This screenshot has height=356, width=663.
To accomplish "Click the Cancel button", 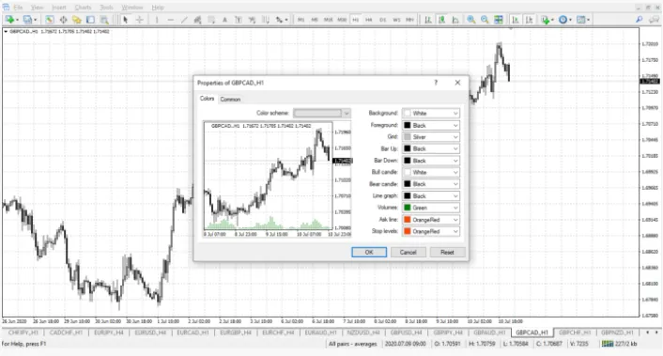I will [408, 253].
